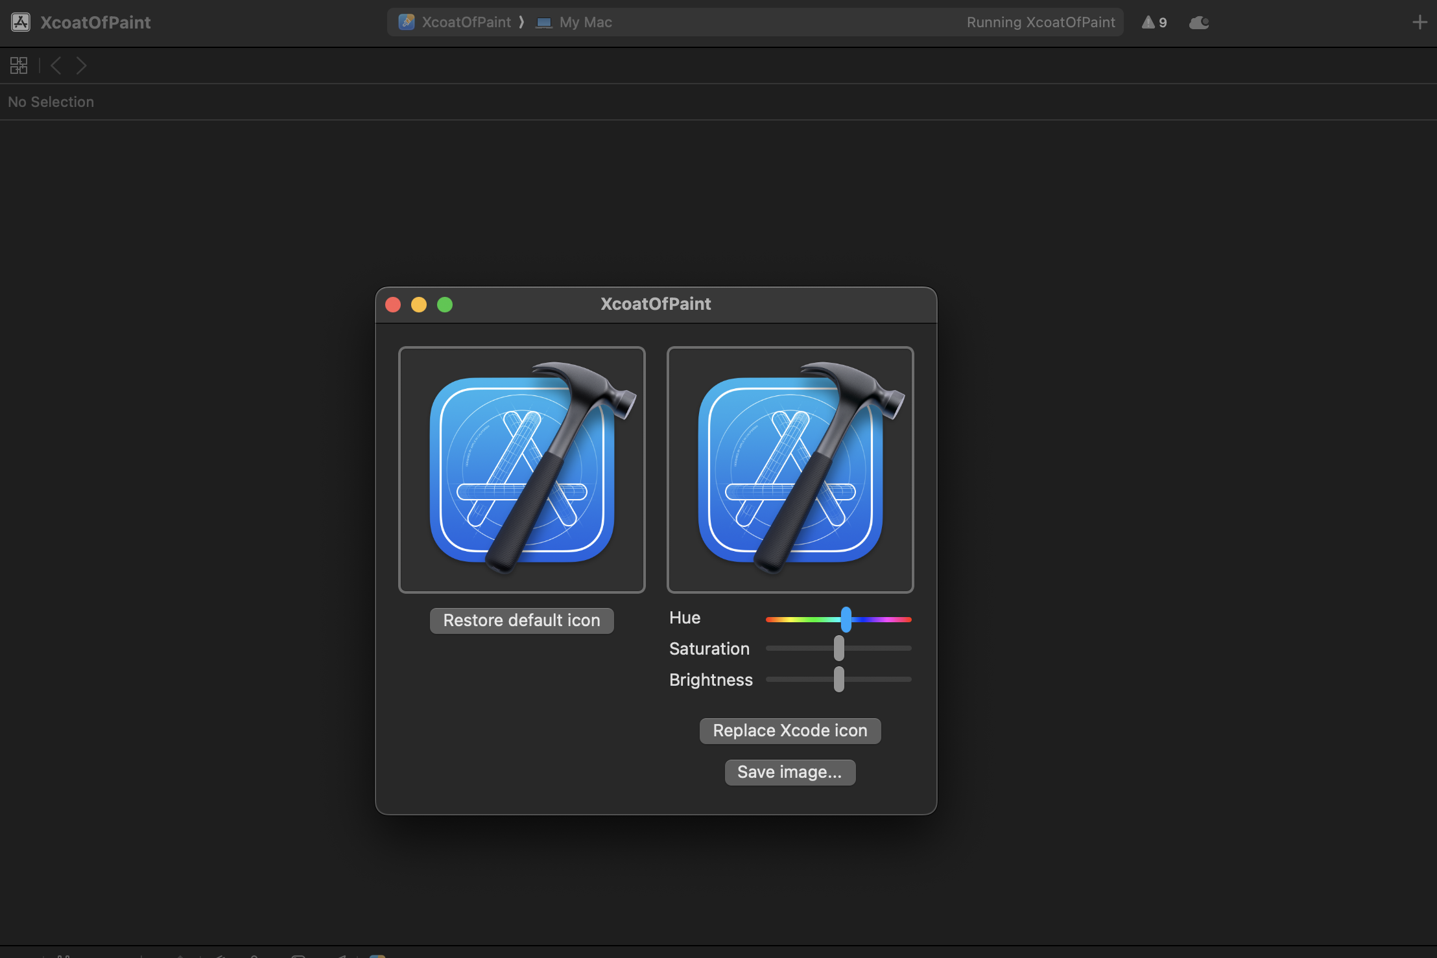
Task: Click the Saturation slider handle
Action: pos(838,648)
